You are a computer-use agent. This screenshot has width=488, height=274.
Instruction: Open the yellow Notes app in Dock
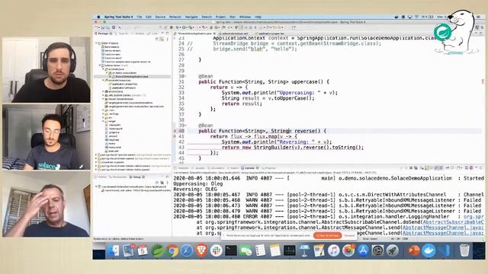click(275, 250)
